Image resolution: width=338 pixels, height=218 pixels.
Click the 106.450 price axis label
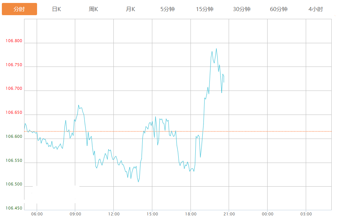(x=14, y=208)
